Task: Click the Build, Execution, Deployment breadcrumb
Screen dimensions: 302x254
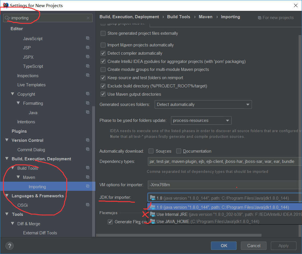Action: (129, 17)
